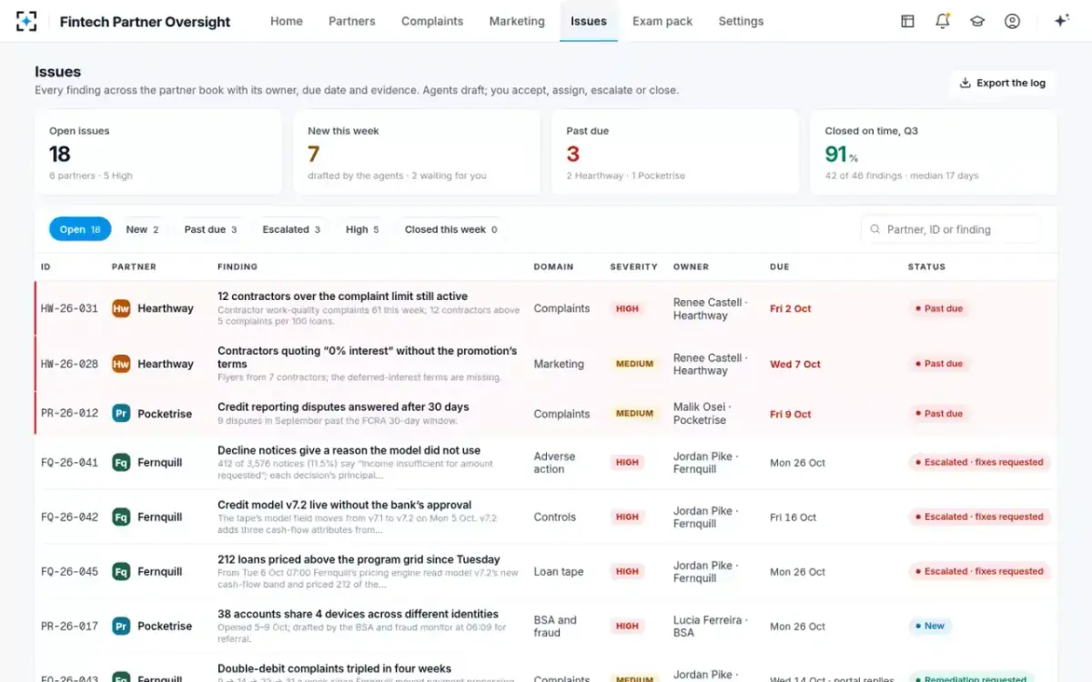
Task: Click Escalated status in FQ-26-041 row
Action: [x=979, y=462]
